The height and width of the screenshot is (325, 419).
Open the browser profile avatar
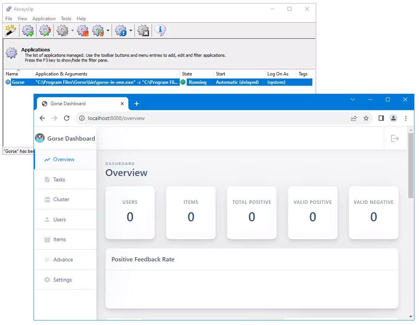click(x=393, y=118)
